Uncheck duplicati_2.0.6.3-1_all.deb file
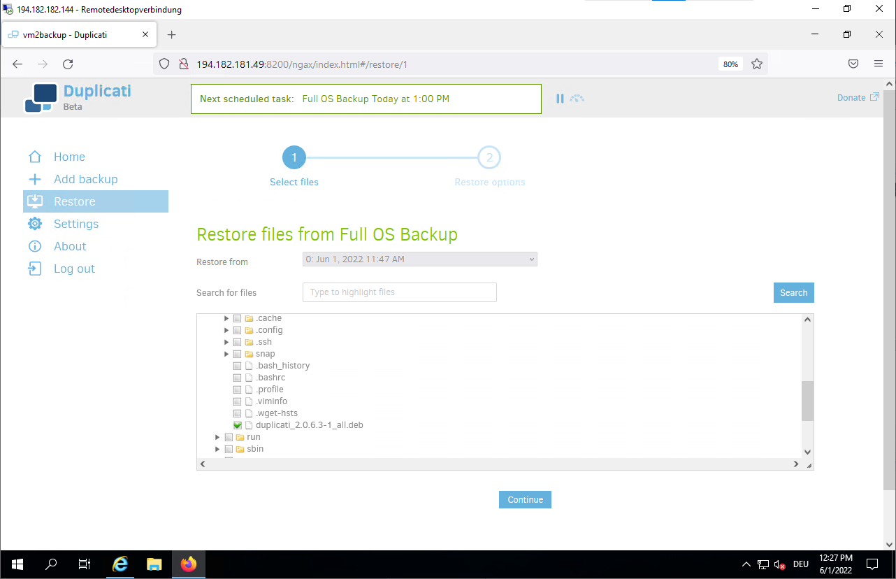Image resolution: width=896 pixels, height=579 pixels. pyautogui.click(x=238, y=425)
